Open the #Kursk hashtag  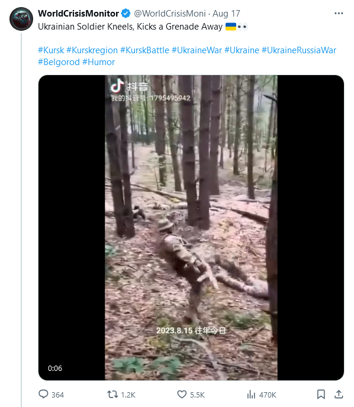point(51,50)
